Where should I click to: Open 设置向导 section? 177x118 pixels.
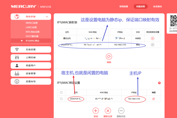[x=31, y=81]
